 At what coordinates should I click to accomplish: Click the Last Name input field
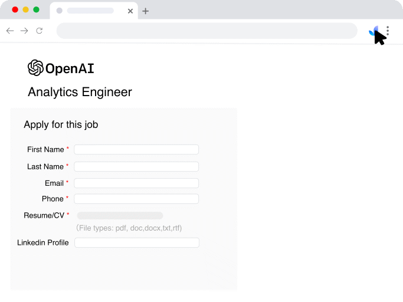point(136,166)
